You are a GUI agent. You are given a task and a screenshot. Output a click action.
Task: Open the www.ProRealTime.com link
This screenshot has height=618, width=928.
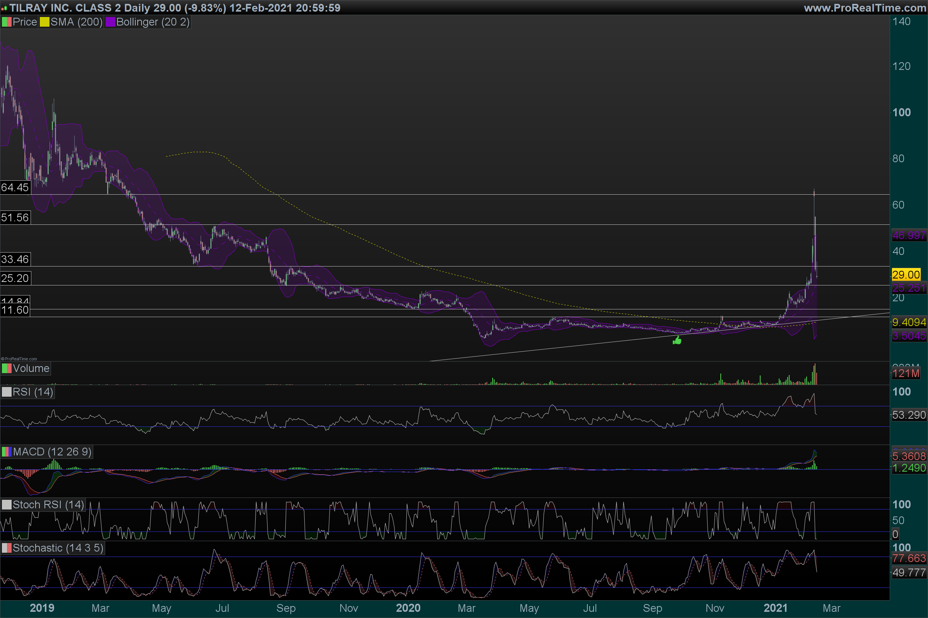(x=865, y=8)
